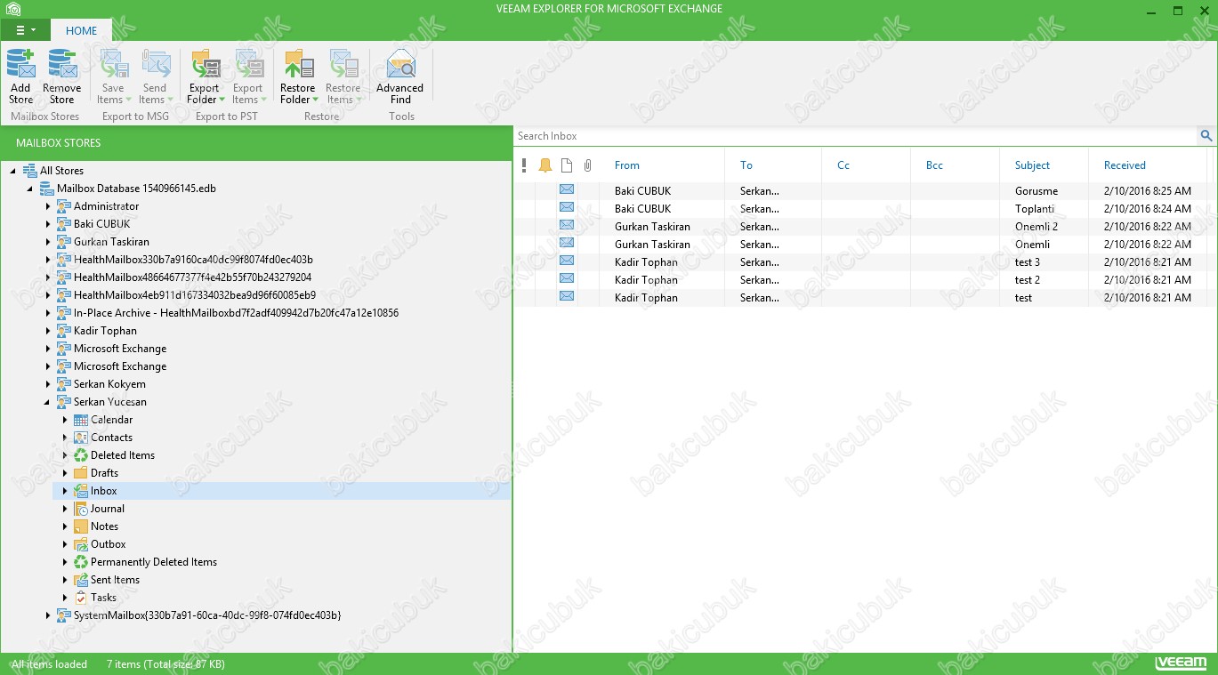Select the HOME ribbon tab

81,30
